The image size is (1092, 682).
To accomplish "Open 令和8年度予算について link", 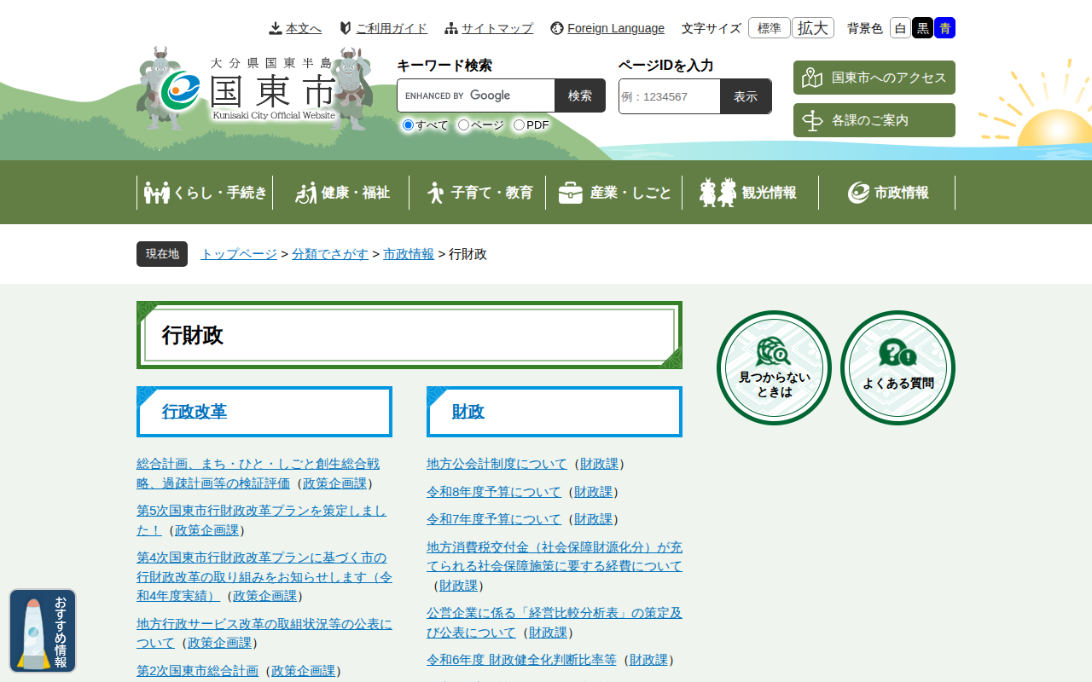I will tap(494, 492).
